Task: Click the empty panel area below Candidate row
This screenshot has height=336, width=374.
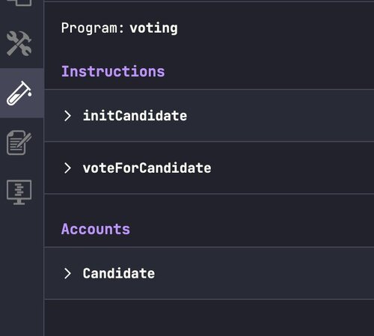Action: 209,318
